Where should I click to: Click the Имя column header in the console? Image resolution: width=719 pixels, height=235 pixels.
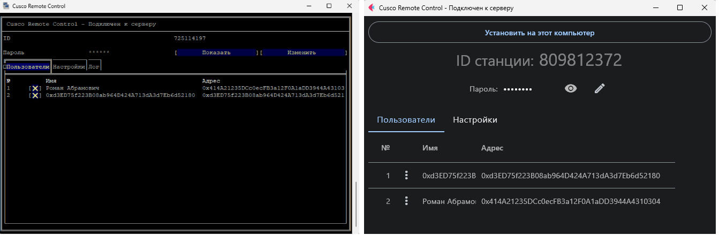[51, 81]
